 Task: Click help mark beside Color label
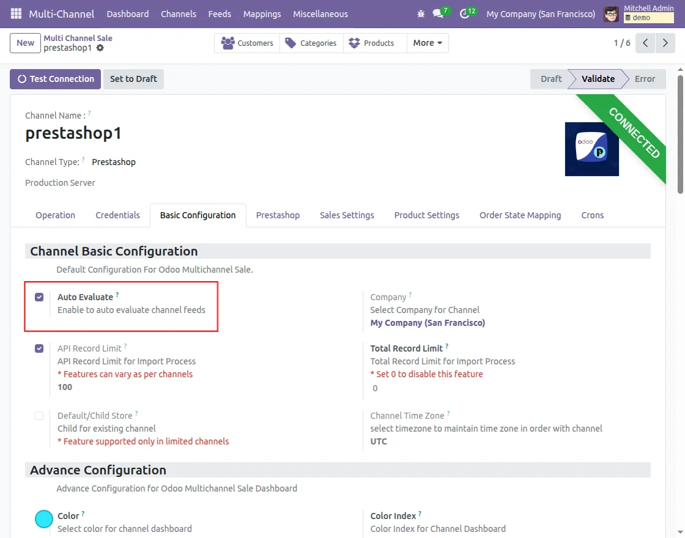click(83, 514)
